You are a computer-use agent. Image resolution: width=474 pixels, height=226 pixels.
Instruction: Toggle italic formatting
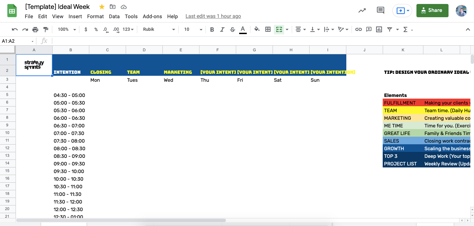click(x=222, y=29)
